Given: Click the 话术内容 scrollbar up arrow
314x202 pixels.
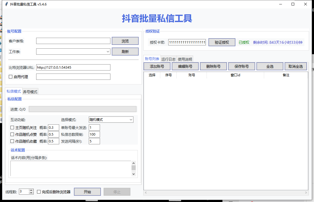Looking at the screenshot, I should pyautogui.click(x=133, y=163).
